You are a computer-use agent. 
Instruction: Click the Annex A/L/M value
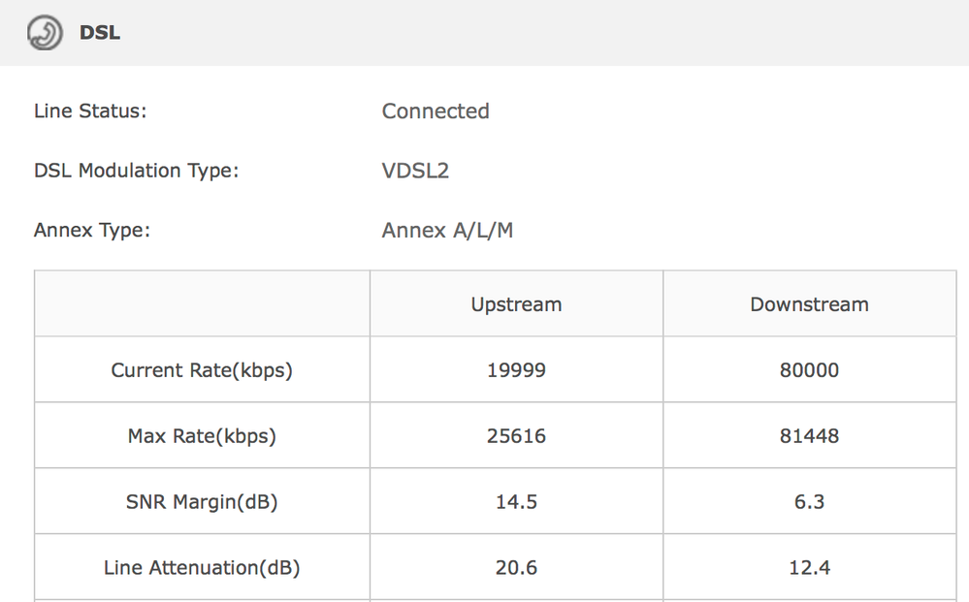(x=447, y=231)
